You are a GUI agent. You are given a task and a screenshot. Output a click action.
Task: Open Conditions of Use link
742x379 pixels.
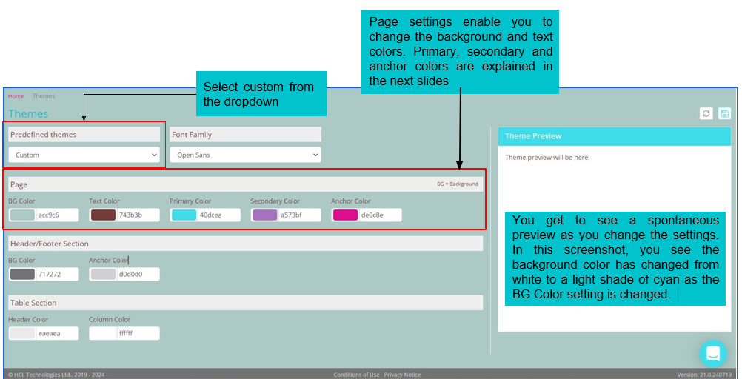tap(356, 375)
